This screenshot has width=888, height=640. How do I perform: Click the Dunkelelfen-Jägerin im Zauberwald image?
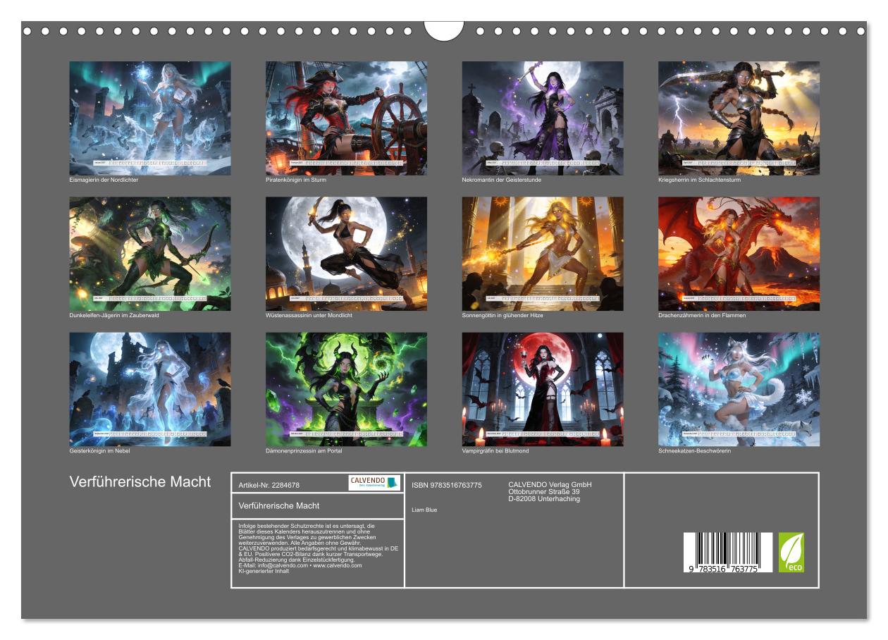[x=149, y=254]
